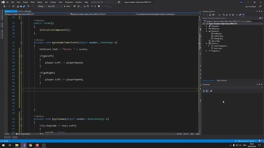This screenshot has width=264, height=148.
Task: Click the View Code icon in Solution Explorer
Action: pos(237,15)
